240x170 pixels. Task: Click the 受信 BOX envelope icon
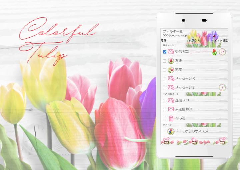(171, 52)
